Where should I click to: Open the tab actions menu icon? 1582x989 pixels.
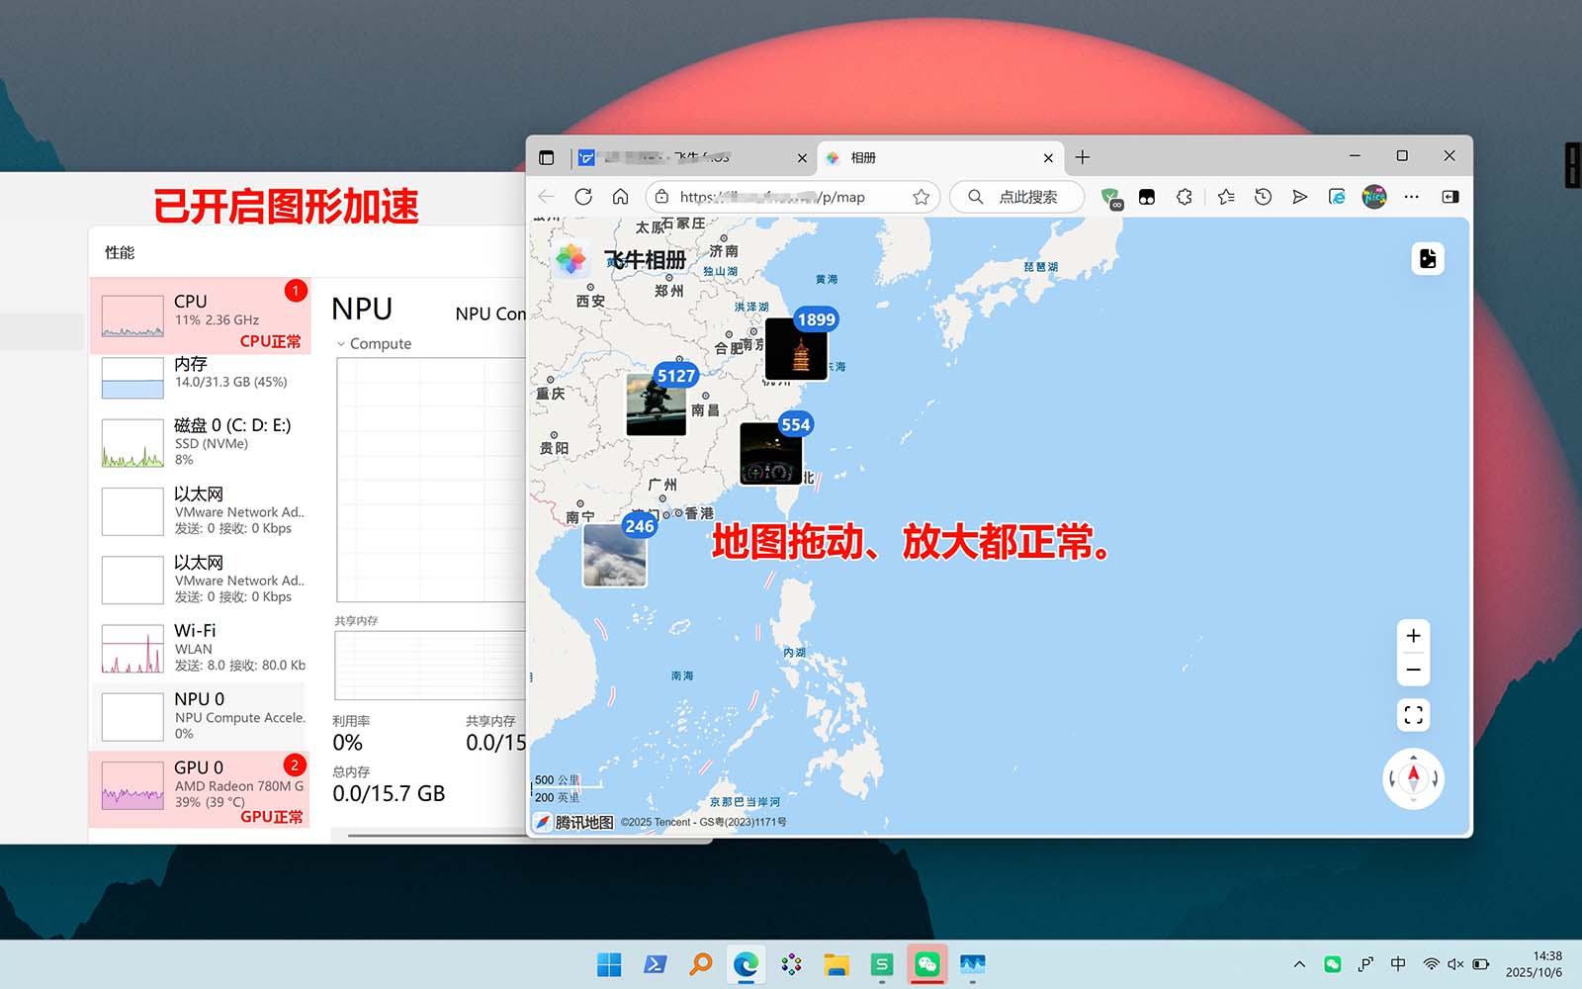pyautogui.click(x=547, y=157)
